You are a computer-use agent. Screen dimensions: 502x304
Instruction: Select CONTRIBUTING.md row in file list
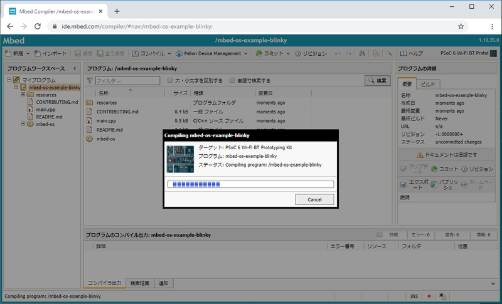point(238,112)
